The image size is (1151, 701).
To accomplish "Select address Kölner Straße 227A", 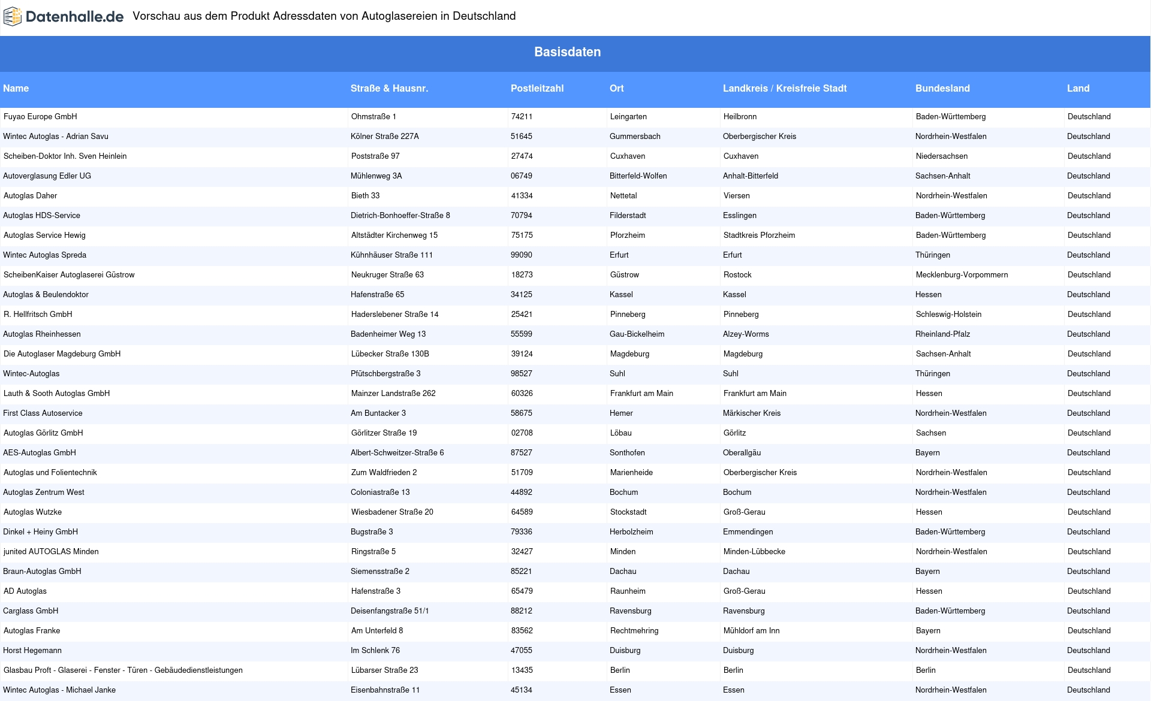I will coord(385,137).
